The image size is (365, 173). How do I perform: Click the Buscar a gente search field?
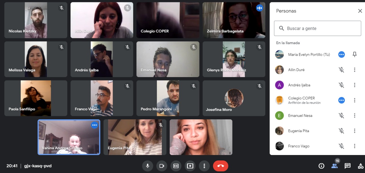[x=317, y=28]
